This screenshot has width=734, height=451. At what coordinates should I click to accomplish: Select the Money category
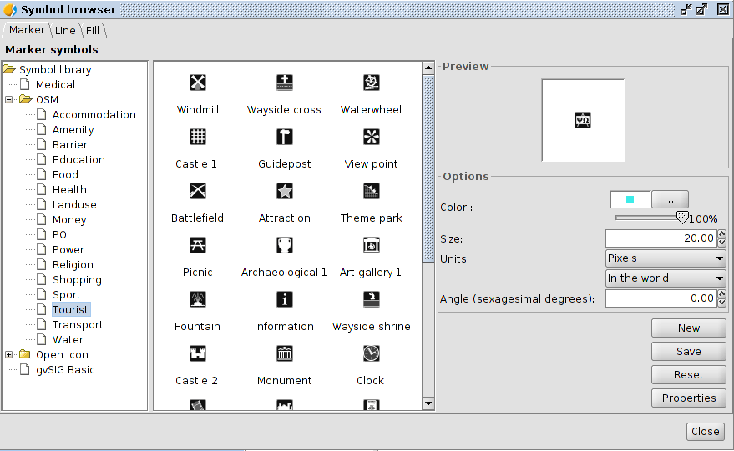[69, 219]
